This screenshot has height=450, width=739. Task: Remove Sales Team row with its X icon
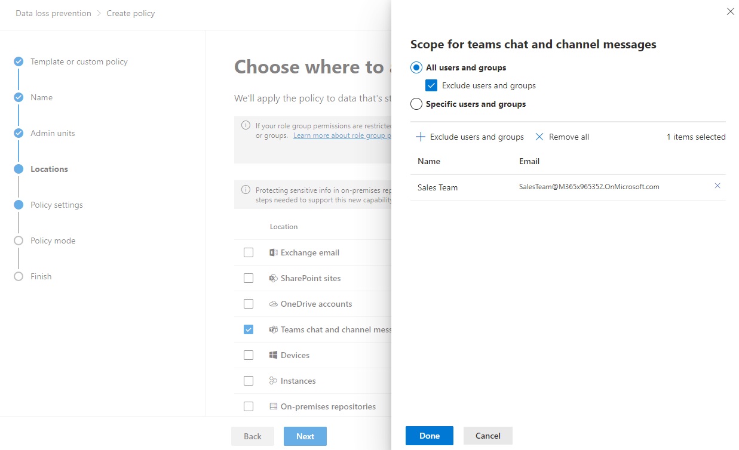coord(717,186)
